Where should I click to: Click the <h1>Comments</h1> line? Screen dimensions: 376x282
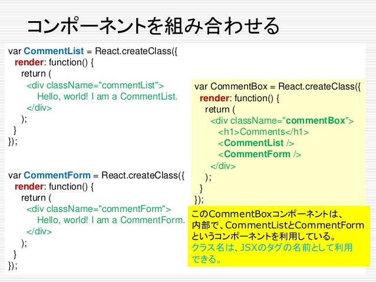[263, 132]
